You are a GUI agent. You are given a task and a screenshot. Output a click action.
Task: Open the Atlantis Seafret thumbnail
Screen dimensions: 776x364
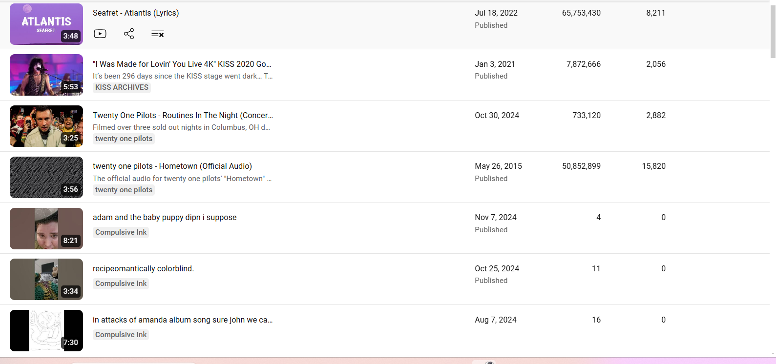tap(46, 24)
